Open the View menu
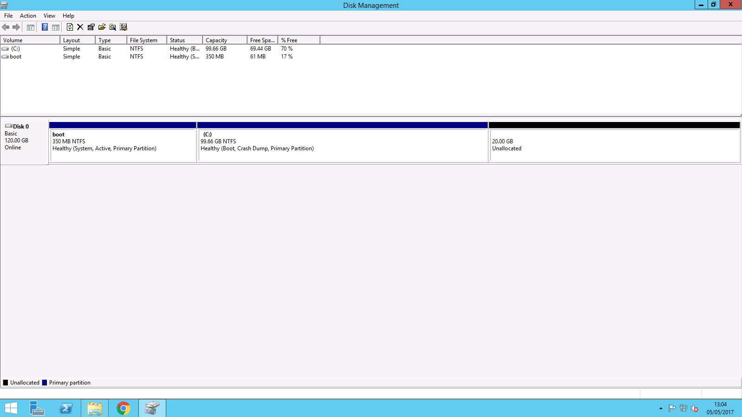Image resolution: width=742 pixels, height=417 pixels. click(x=49, y=16)
